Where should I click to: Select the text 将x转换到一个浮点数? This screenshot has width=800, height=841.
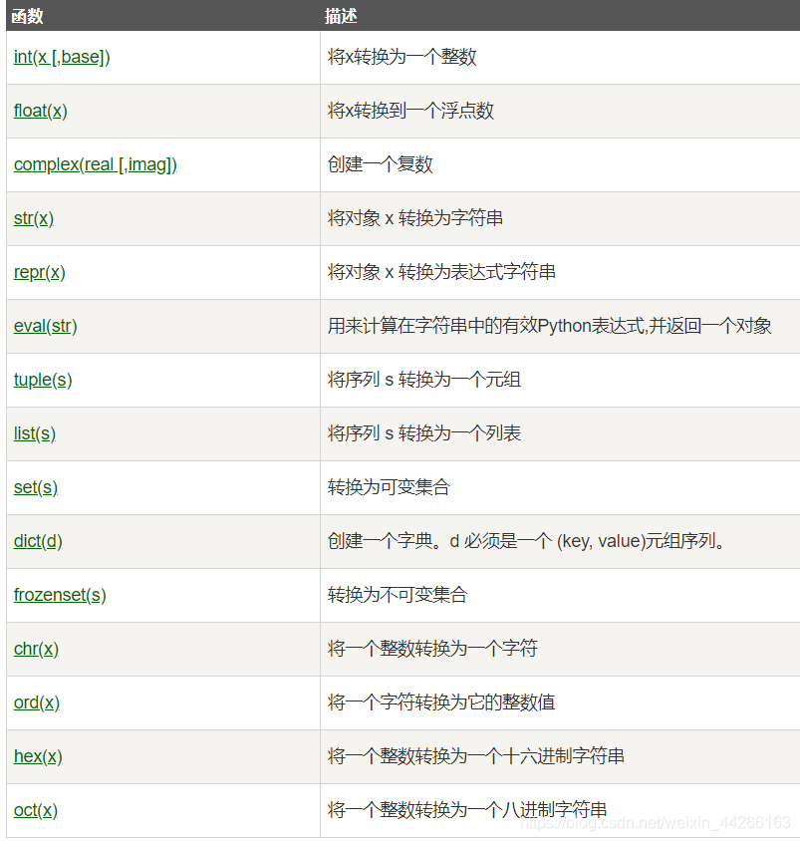[x=410, y=111]
